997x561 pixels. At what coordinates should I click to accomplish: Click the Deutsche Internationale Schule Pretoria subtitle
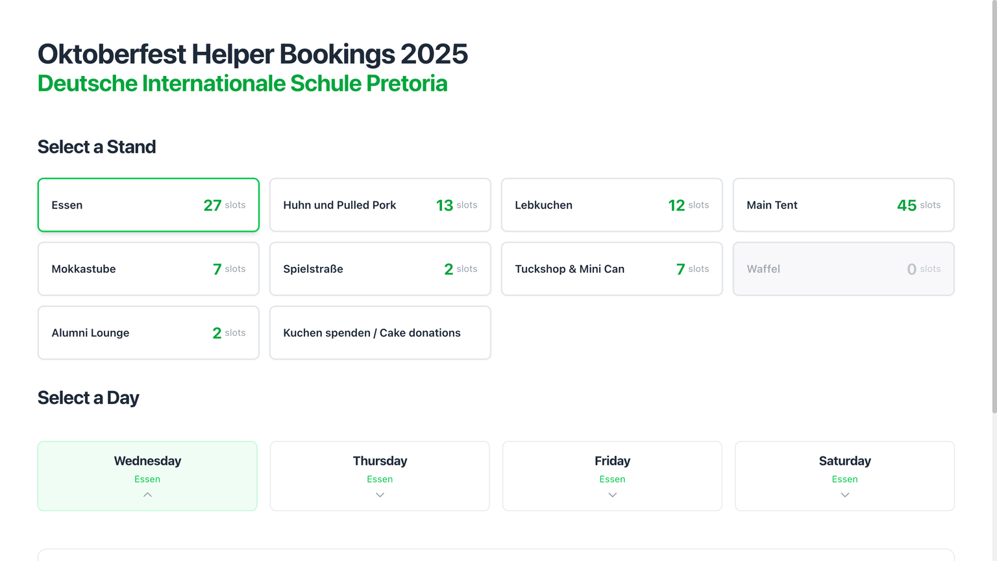pos(242,83)
